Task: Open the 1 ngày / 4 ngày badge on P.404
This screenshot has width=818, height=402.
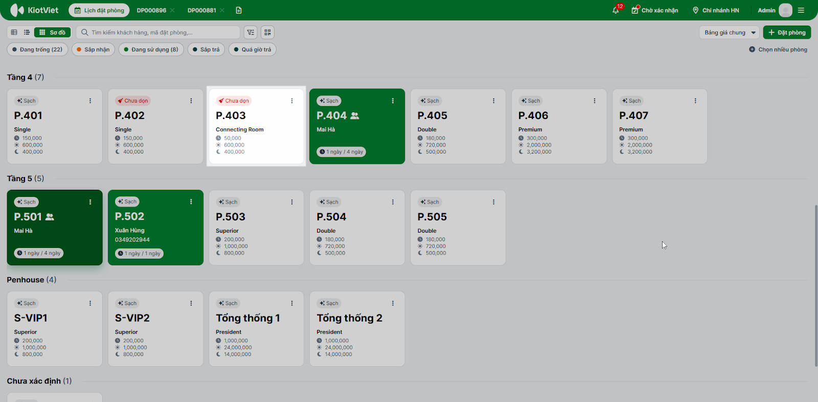Action: (341, 152)
